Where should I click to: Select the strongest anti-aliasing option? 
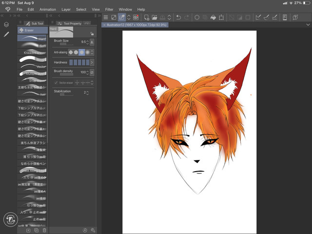click(x=87, y=52)
